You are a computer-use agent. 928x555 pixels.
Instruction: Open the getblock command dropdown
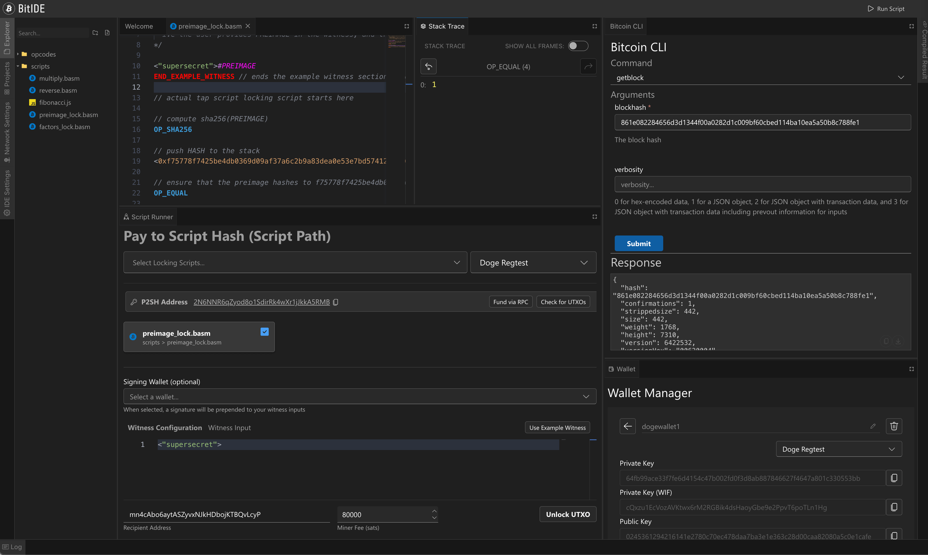coord(901,77)
